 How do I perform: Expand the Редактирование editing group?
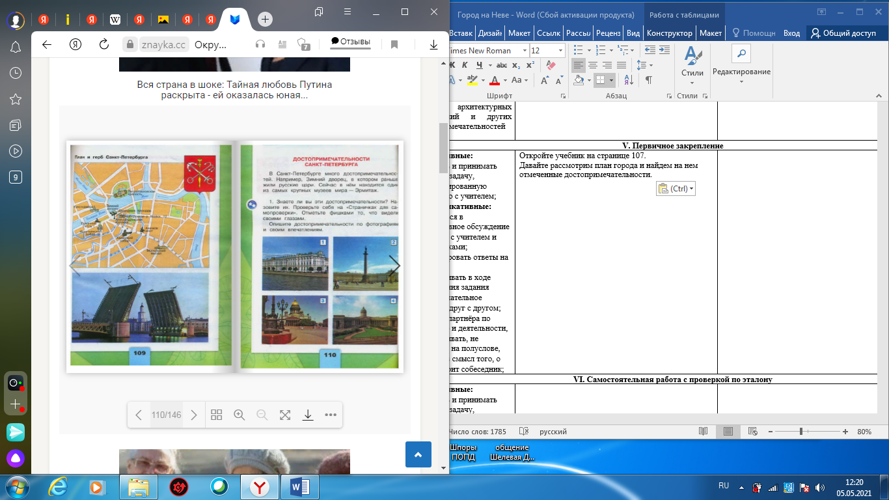741,65
